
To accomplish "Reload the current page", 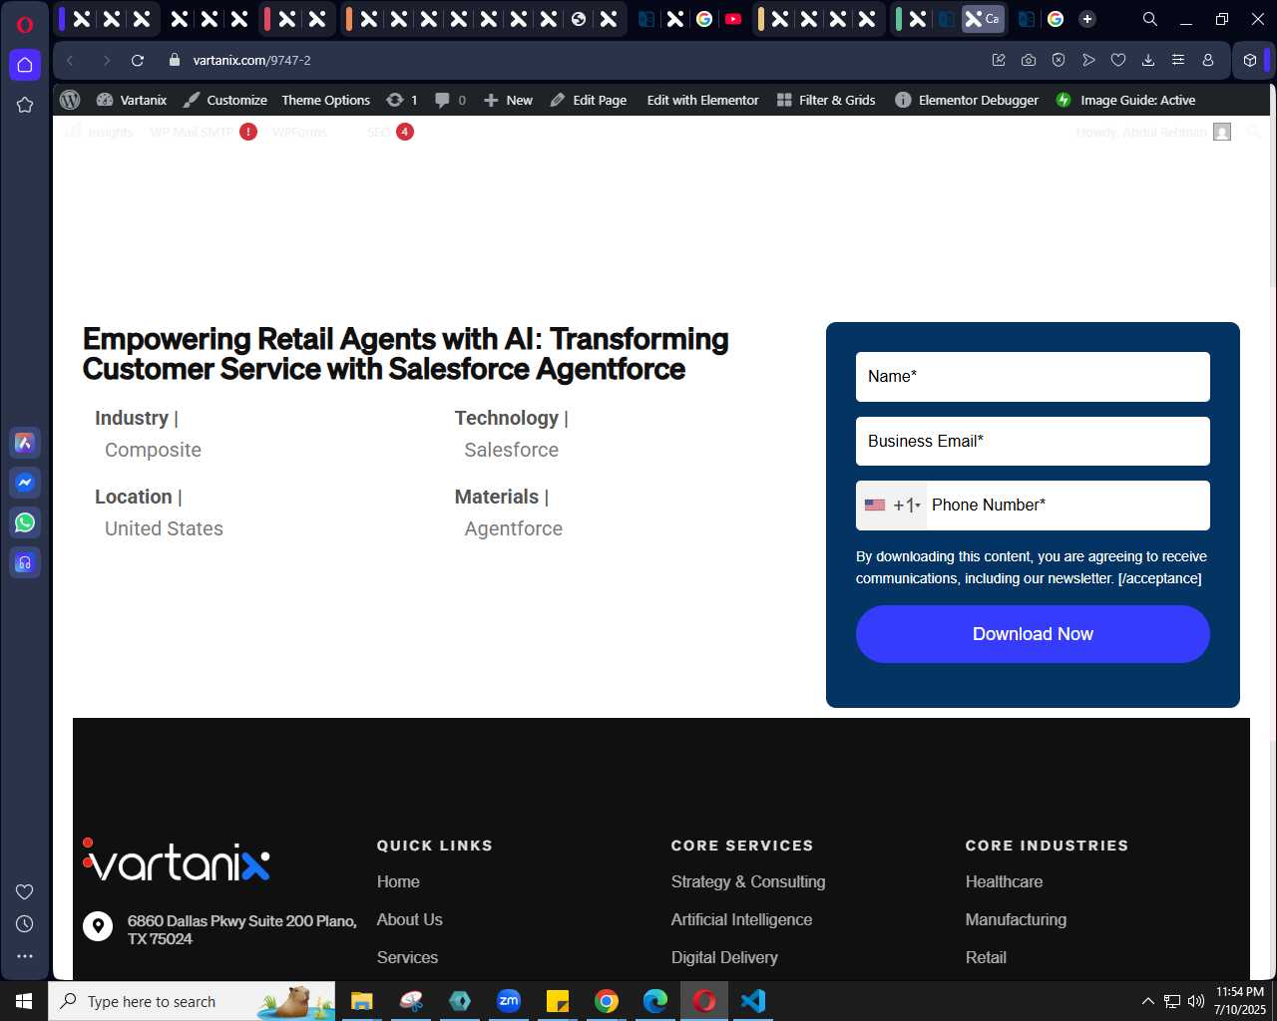I will [x=138, y=61].
